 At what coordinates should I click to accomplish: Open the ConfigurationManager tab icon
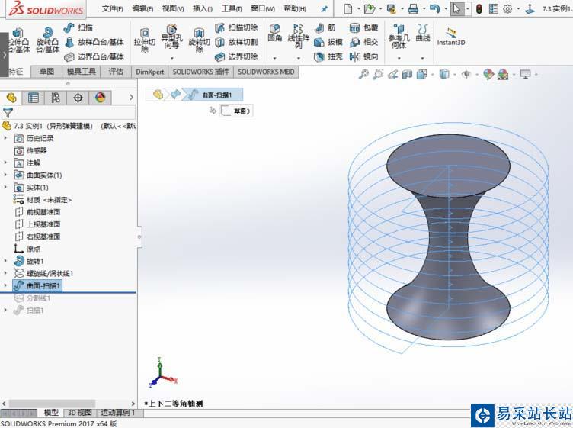[56, 98]
